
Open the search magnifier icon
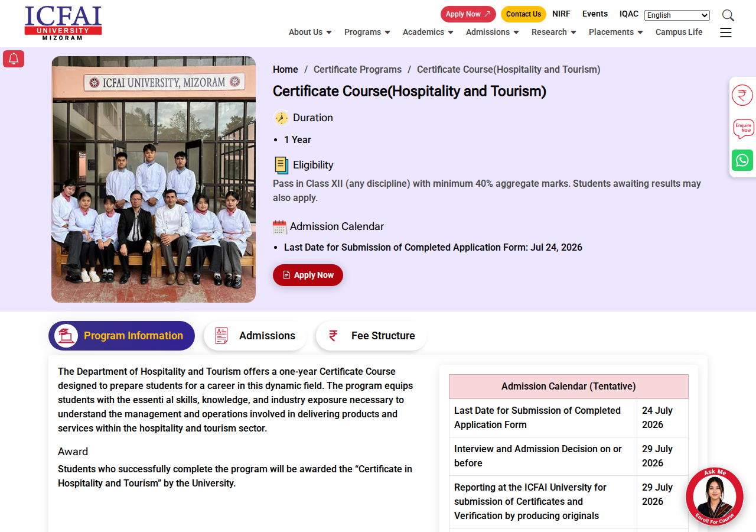(x=728, y=15)
